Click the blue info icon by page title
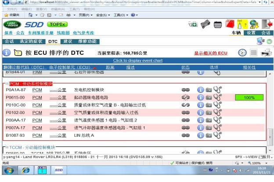 pos(7,53)
